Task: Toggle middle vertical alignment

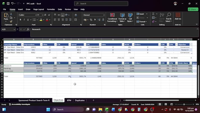Action: [59, 15]
